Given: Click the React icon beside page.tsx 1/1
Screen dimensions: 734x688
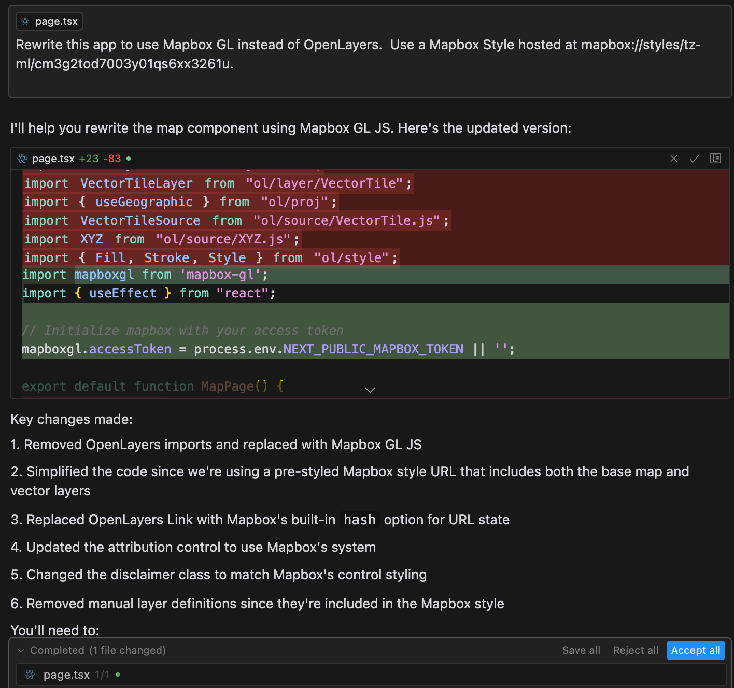Looking at the screenshot, I should coord(30,675).
